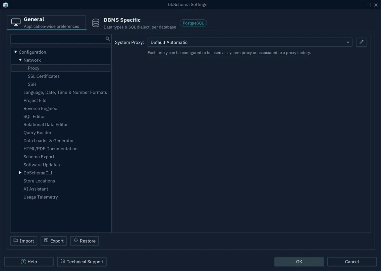Click the System Proxy label
The image size is (381, 271).
tap(129, 42)
